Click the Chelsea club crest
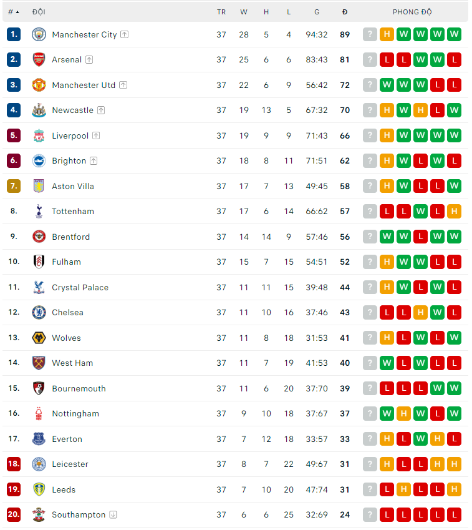Viewport: 472px width, 530px height. click(x=39, y=313)
